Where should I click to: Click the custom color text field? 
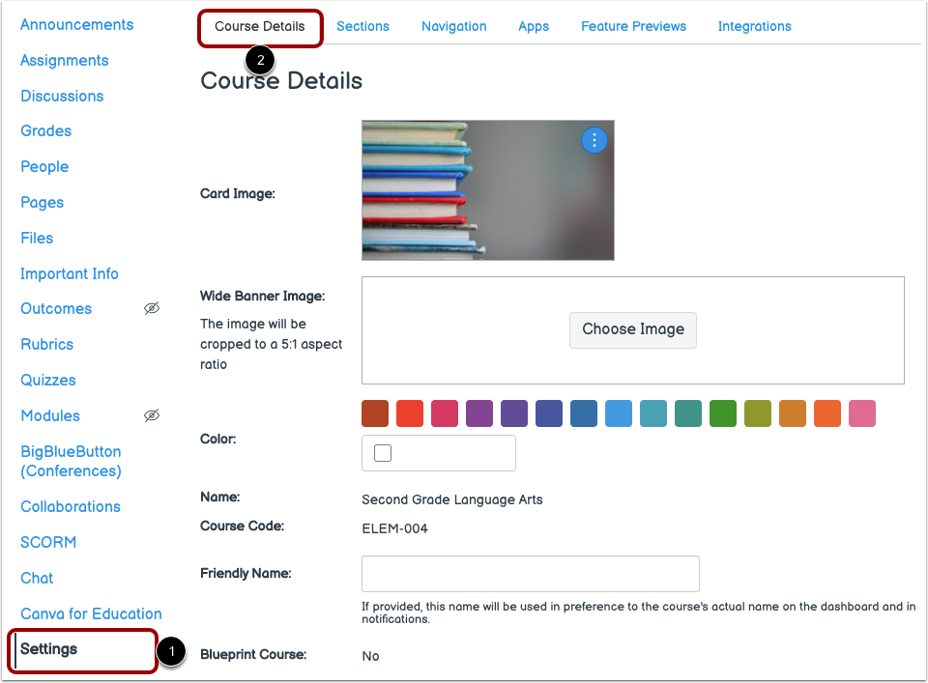coord(438,453)
